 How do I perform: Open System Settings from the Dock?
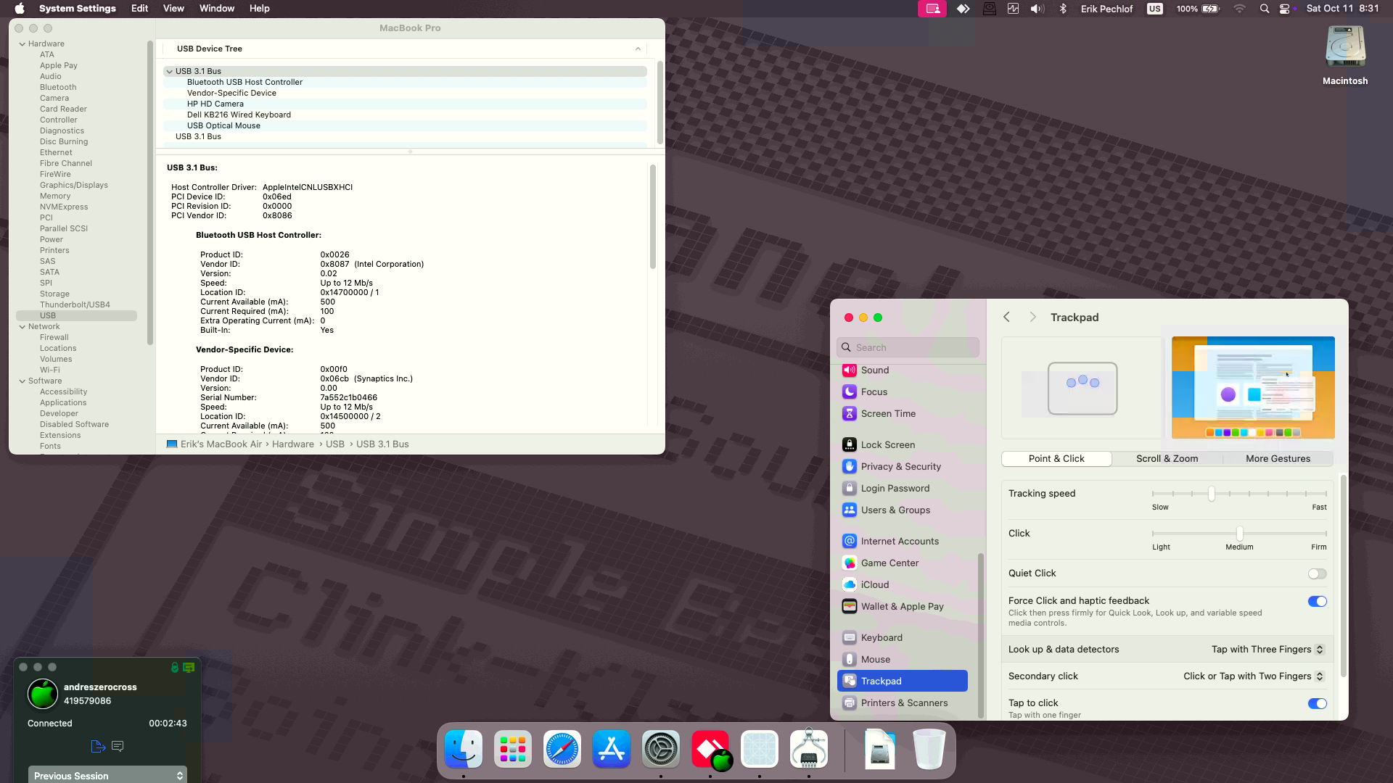(x=661, y=749)
